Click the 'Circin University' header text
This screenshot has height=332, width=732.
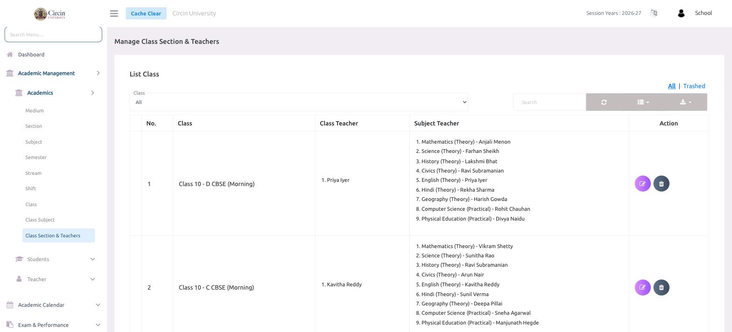[194, 13]
